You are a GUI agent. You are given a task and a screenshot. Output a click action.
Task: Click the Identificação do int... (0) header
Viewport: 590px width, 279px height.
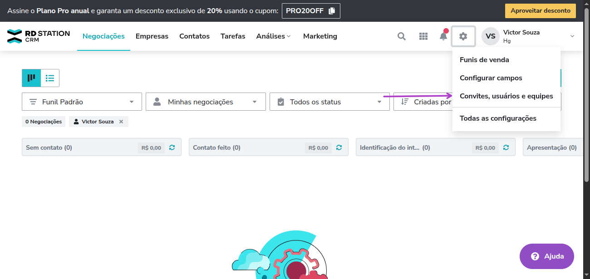tap(395, 147)
